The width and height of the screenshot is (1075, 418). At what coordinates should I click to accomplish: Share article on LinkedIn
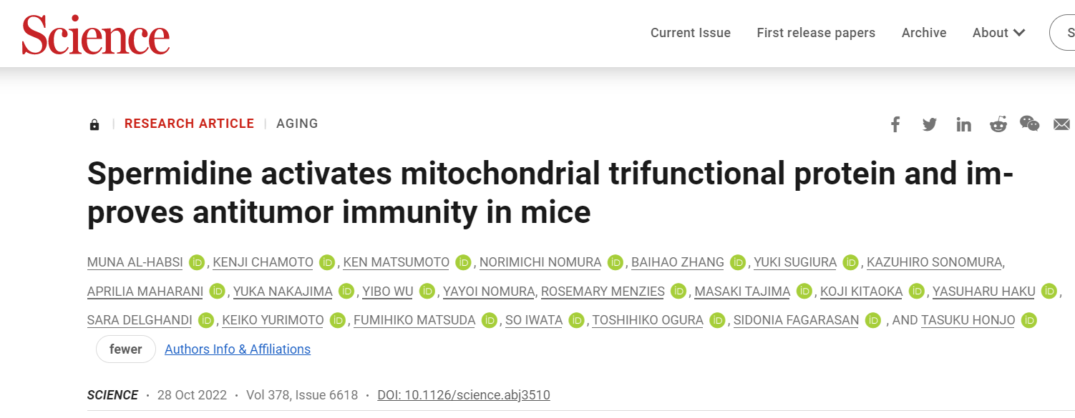964,125
